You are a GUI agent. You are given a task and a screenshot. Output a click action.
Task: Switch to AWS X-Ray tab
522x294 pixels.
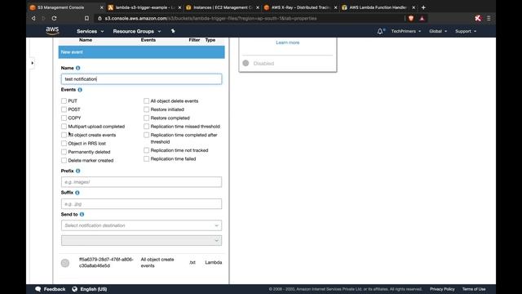coord(301,7)
